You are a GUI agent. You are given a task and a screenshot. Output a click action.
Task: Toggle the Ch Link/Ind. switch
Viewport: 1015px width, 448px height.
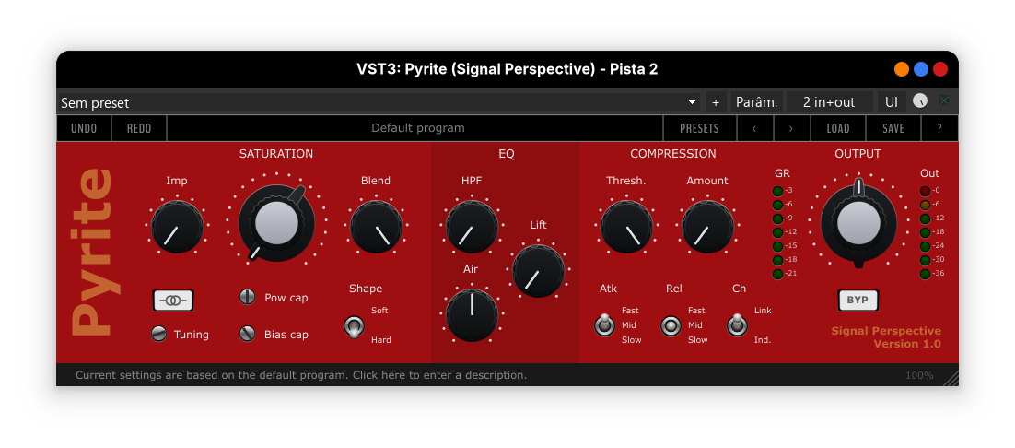click(737, 325)
